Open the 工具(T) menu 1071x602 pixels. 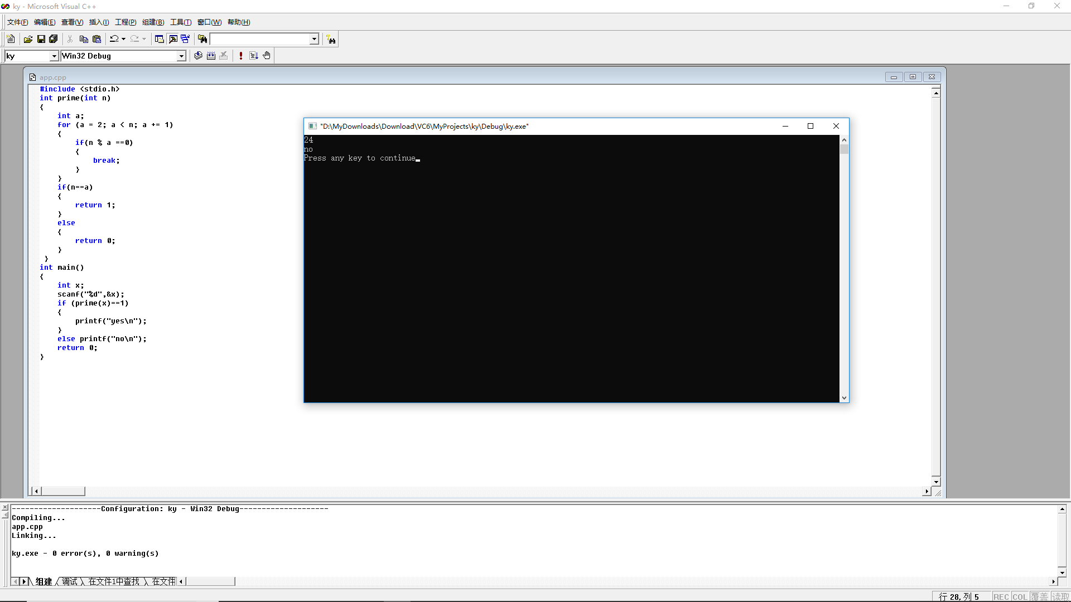181,22
